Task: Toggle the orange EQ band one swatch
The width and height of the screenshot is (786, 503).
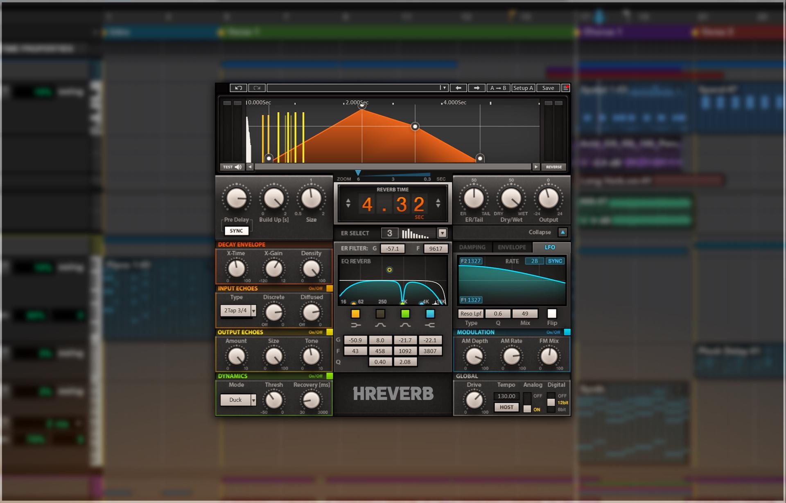Action: pyautogui.click(x=355, y=314)
